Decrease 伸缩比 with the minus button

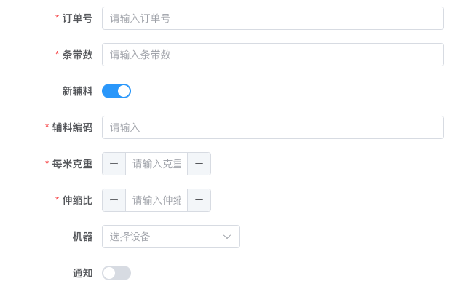(x=114, y=200)
